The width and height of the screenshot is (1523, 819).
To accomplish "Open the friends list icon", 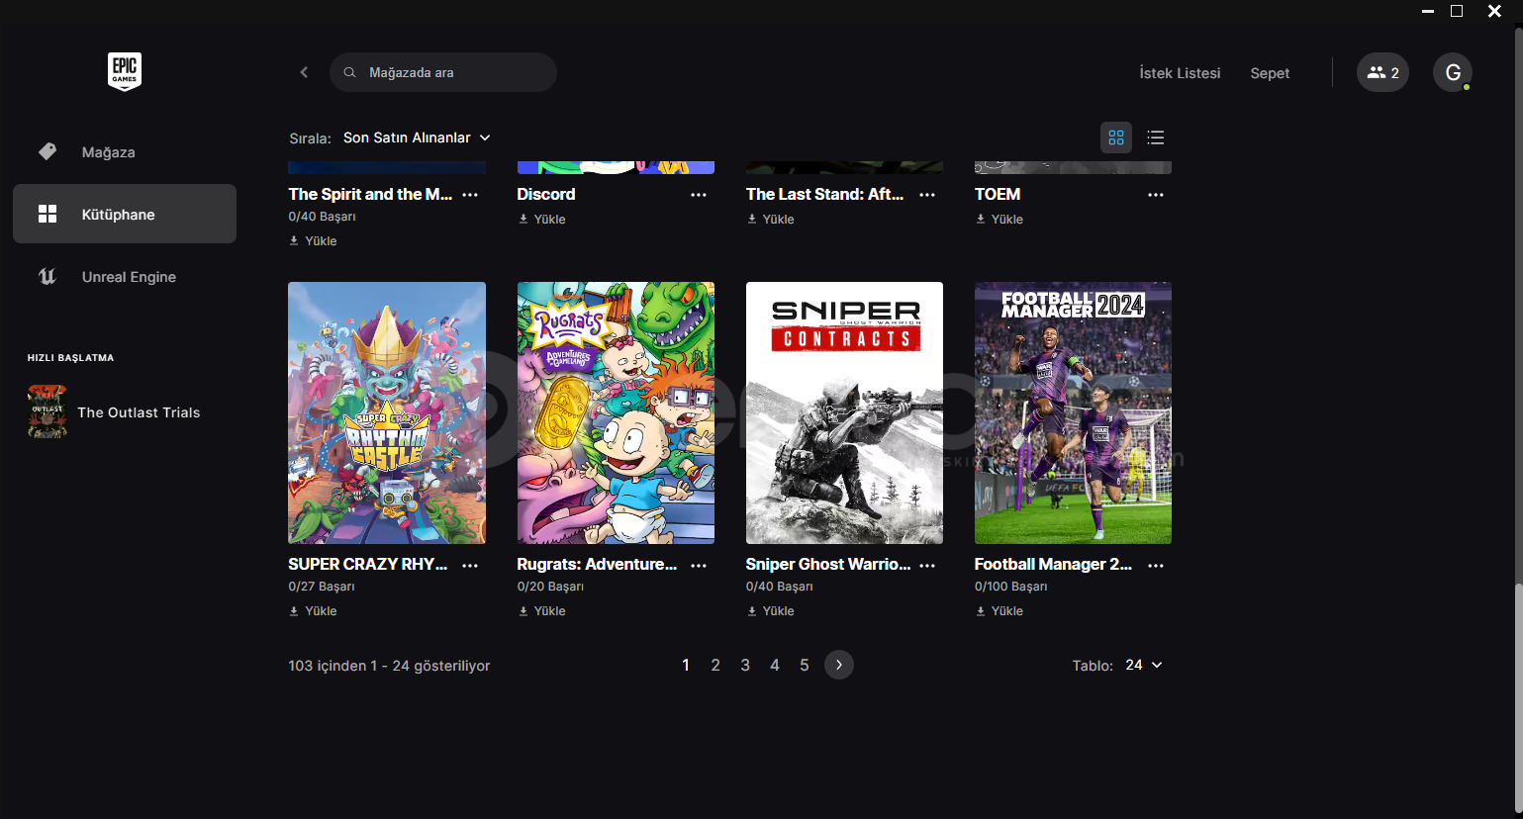I will (1382, 72).
